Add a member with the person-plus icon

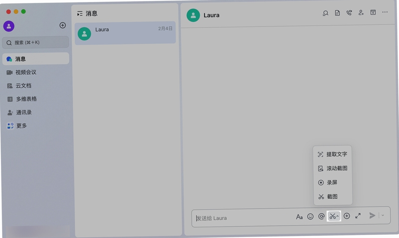coord(361,12)
